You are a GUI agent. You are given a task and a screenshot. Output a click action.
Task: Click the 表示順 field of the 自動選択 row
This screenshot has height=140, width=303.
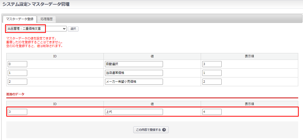pyautogui.click(x=212, y=64)
